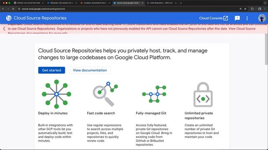Click the Cloud Source Repositories logo icon
Viewport: 268px width, 150px height.
[9, 18]
